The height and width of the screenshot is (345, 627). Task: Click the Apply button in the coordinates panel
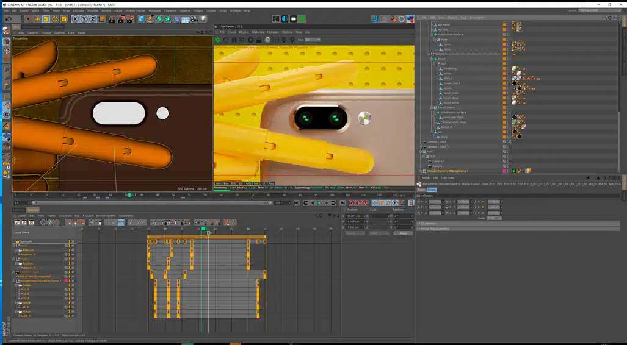click(x=402, y=233)
